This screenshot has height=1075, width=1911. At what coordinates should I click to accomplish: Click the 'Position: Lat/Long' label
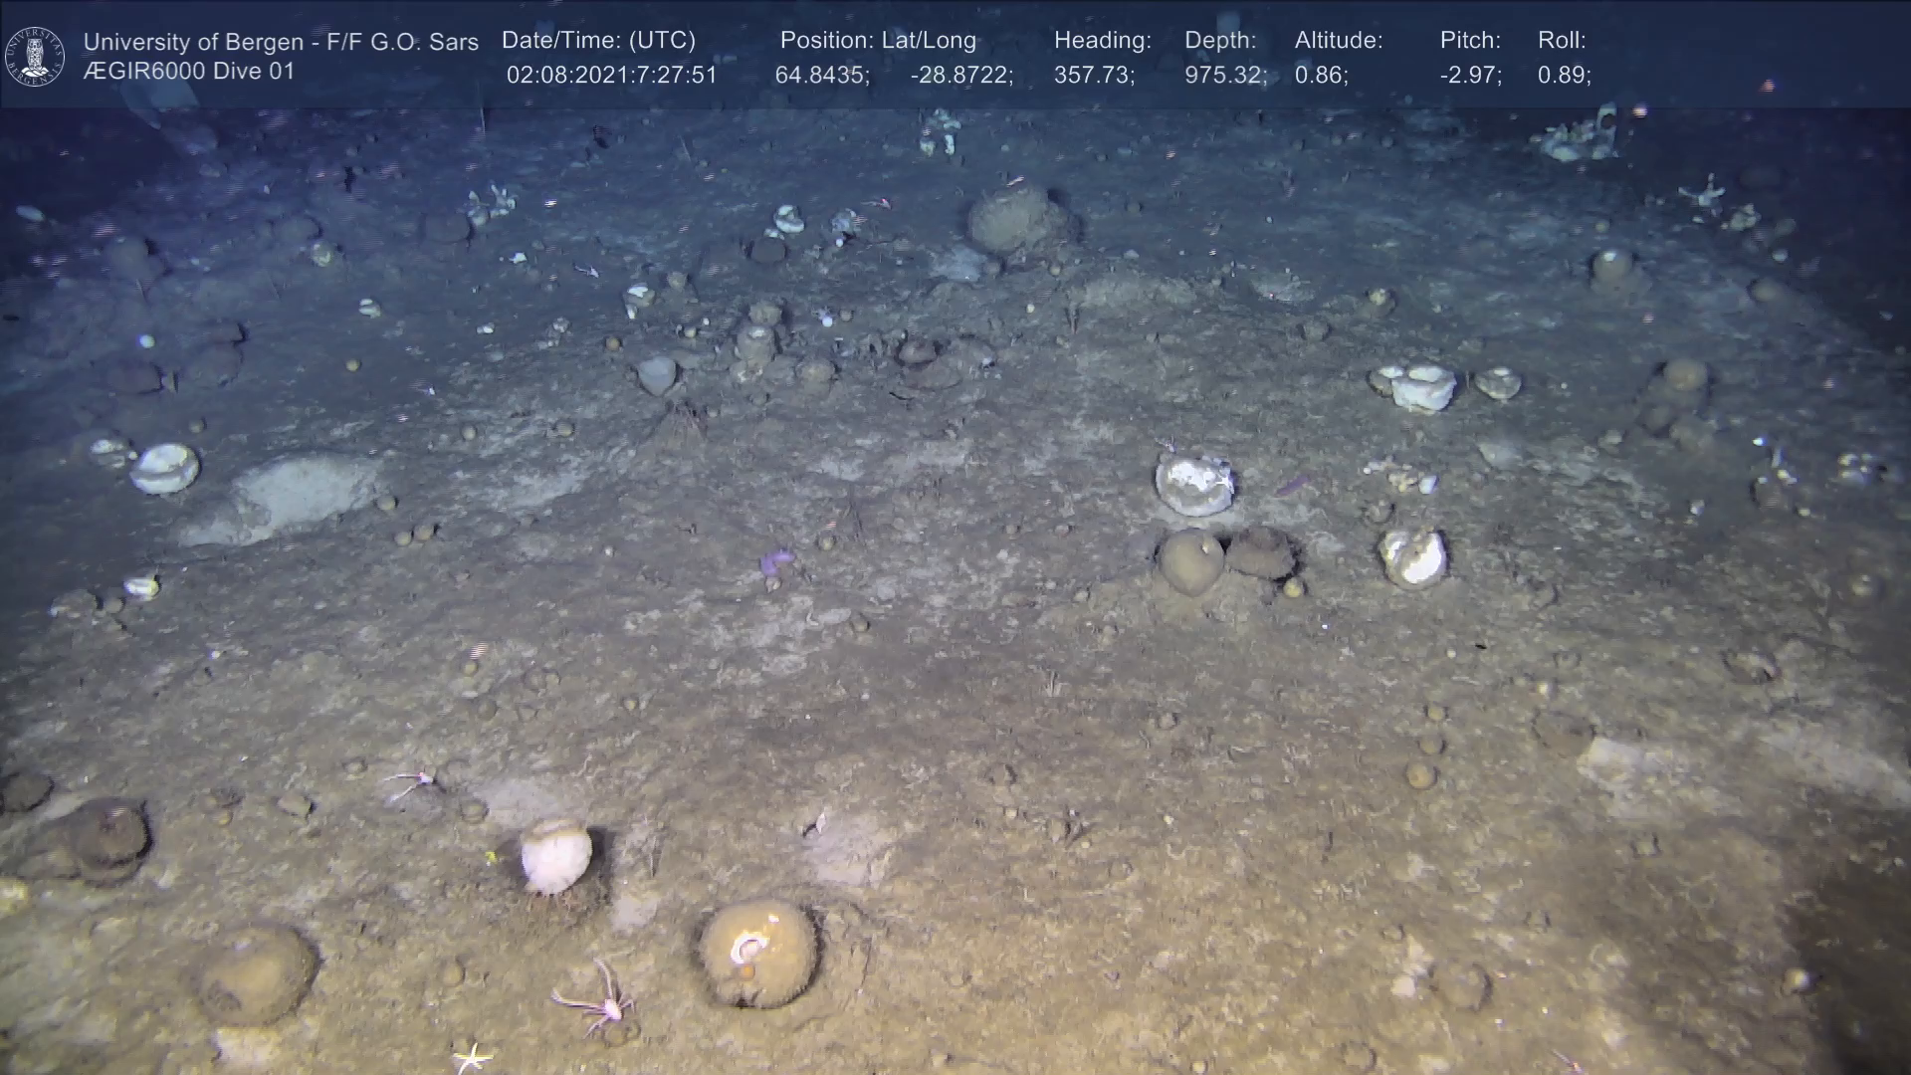(878, 41)
